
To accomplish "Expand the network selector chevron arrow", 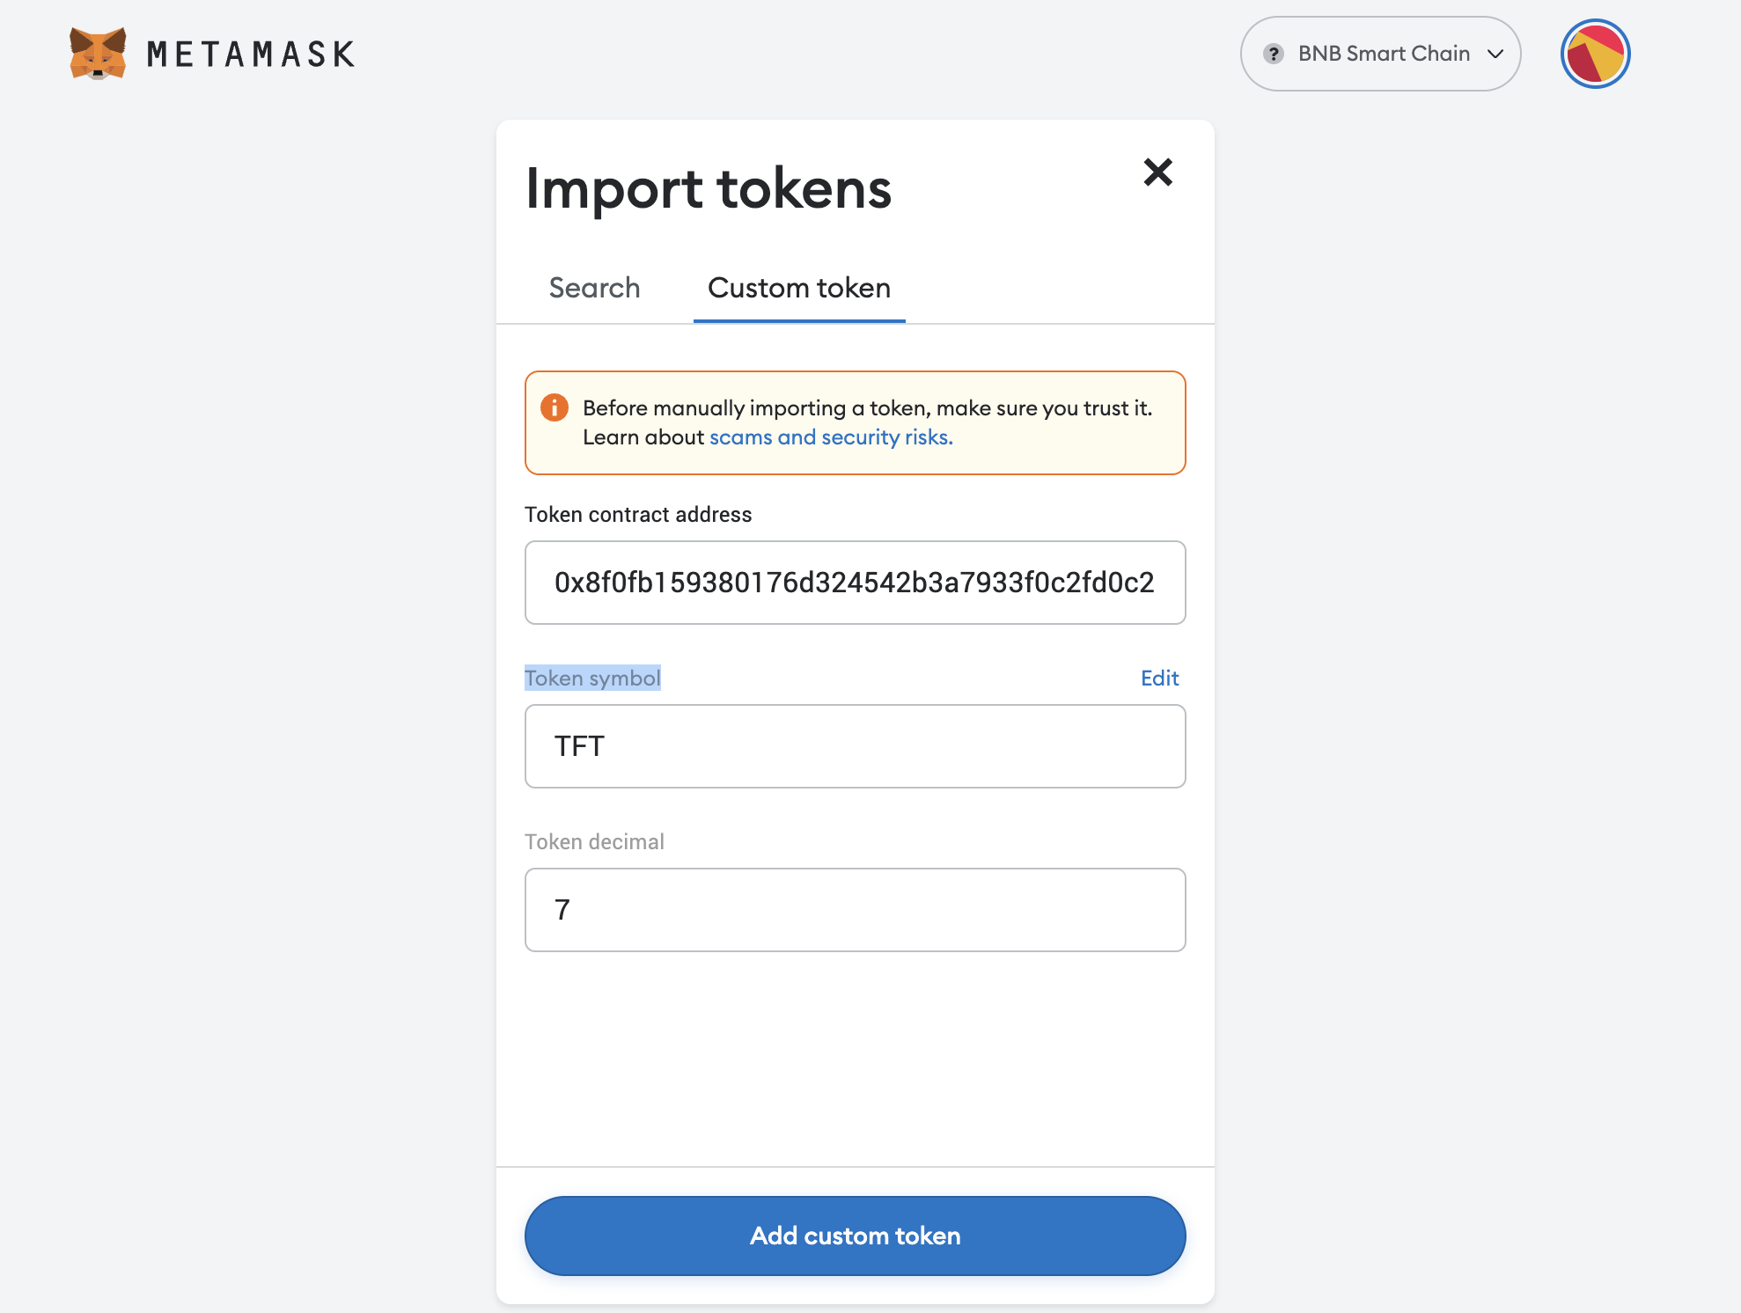I will [1495, 54].
